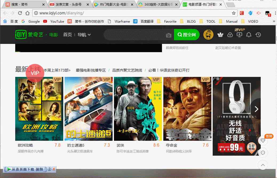The width and height of the screenshot is (277, 178).
Task: Click the cloud upload icon
Action: click(230, 35)
